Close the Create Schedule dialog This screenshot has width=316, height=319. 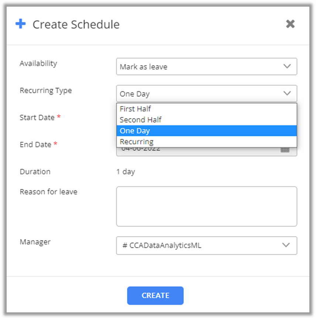pyautogui.click(x=290, y=24)
